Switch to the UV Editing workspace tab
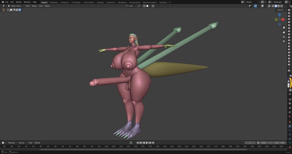The height and width of the screenshot is (154, 292). click(x=76, y=2)
